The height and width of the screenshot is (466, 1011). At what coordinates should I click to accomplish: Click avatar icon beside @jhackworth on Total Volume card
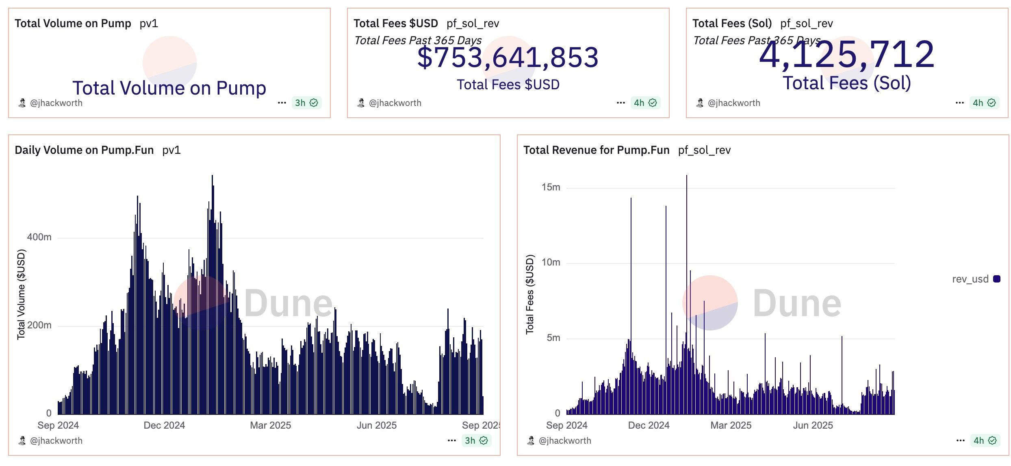pos(22,103)
